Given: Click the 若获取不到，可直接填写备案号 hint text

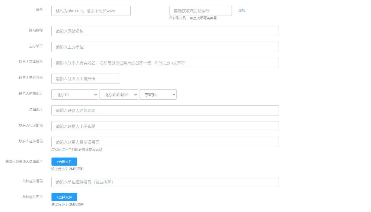Looking at the screenshot, I should [193, 18].
